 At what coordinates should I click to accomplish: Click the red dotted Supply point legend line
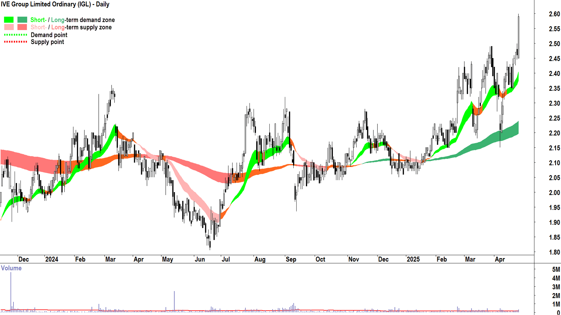pyautogui.click(x=15, y=42)
